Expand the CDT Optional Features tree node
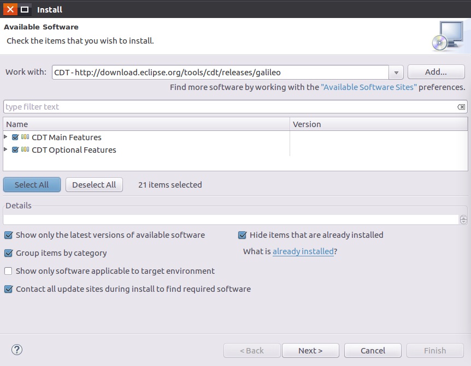Image resolution: width=471 pixels, height=366 pixels. (x=6, y=150)
